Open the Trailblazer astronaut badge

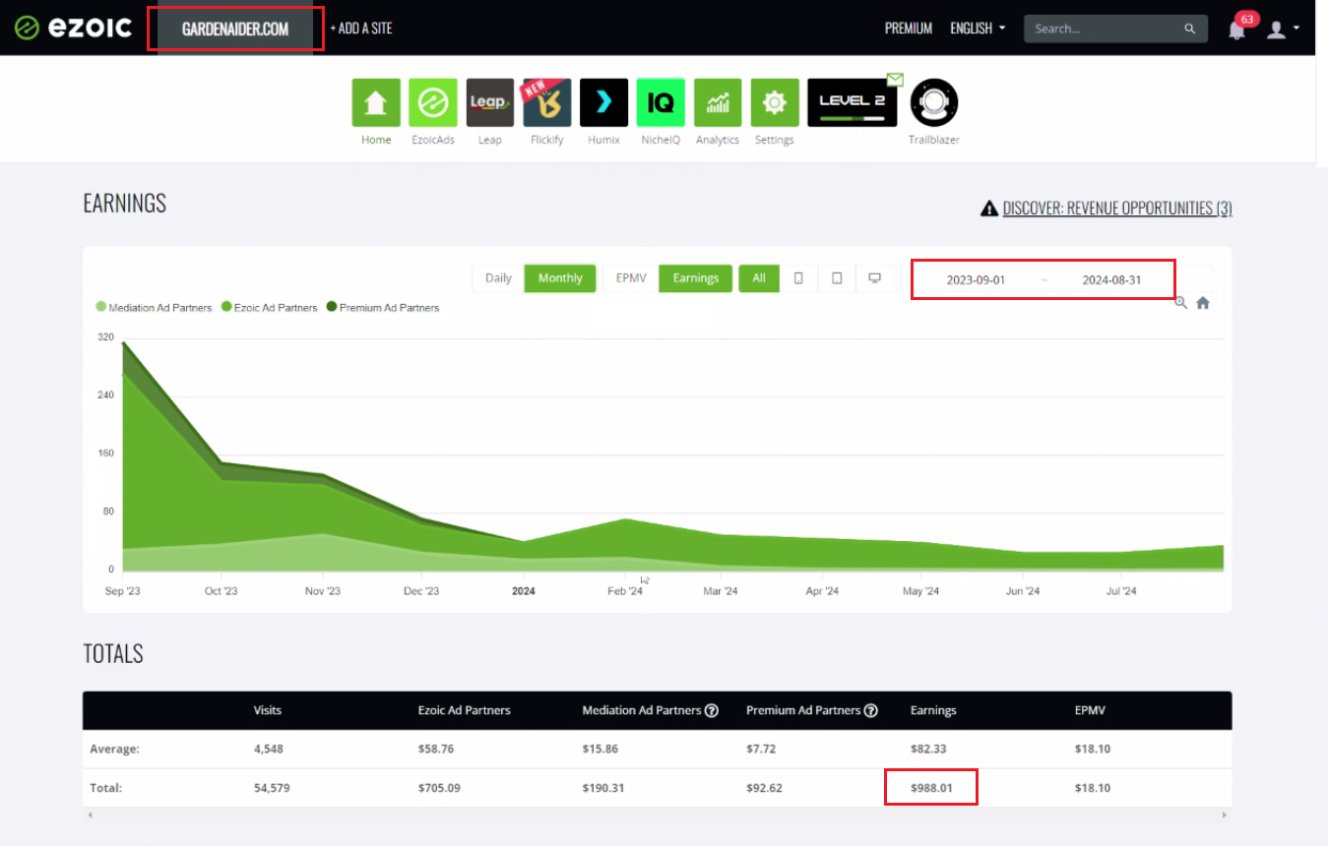934,102
